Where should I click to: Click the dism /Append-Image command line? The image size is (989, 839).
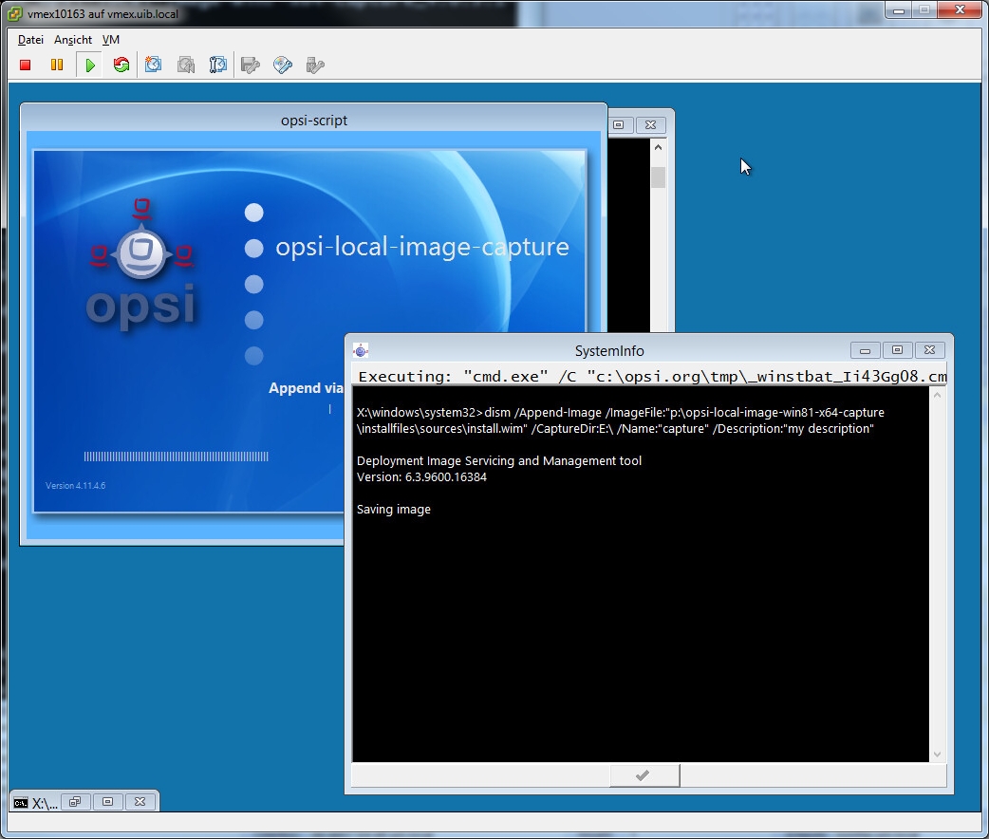621,420
